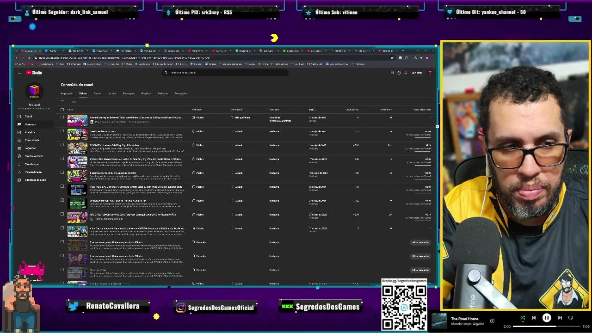The image size is (592, 333).
Task: Open the Marvel Tokon video thumbnail
Action: (x=77, y=121)
